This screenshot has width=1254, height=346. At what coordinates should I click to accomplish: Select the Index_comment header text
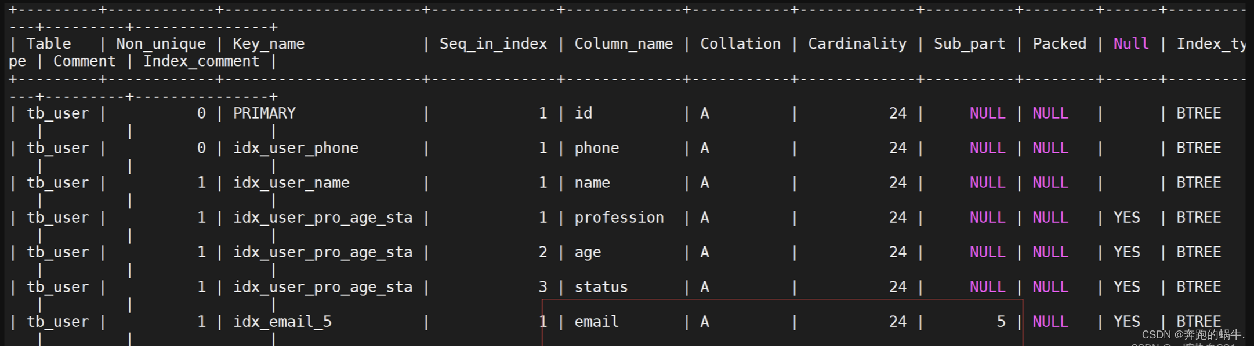click(201, 61)
